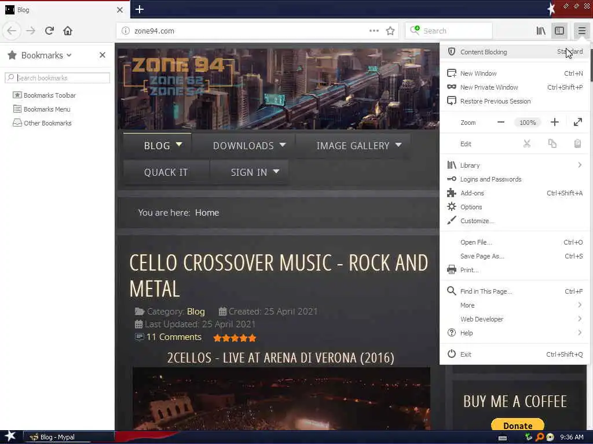Open the SIGN IN dropdown
593x444 pixels.
(250, 172)
